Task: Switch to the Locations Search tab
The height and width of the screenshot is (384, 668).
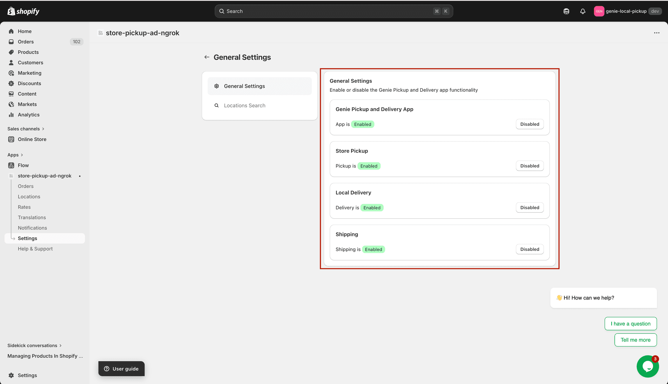Action: pyautogui.click(x=245, y=106)
